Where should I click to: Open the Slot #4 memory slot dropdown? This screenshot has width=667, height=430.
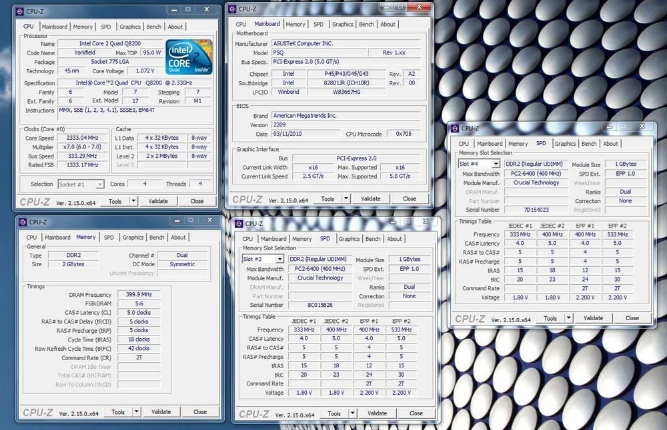click(496, 164)
